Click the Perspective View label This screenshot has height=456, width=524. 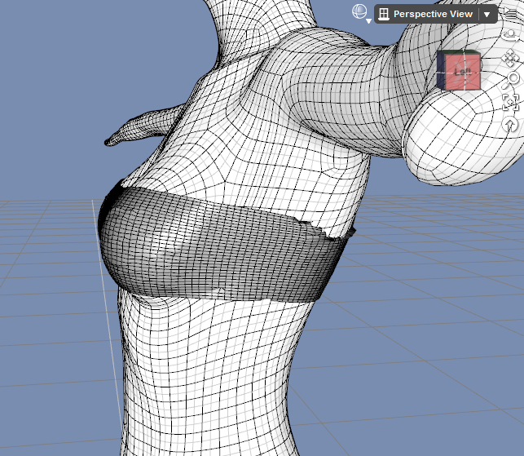tap(433, 14)
